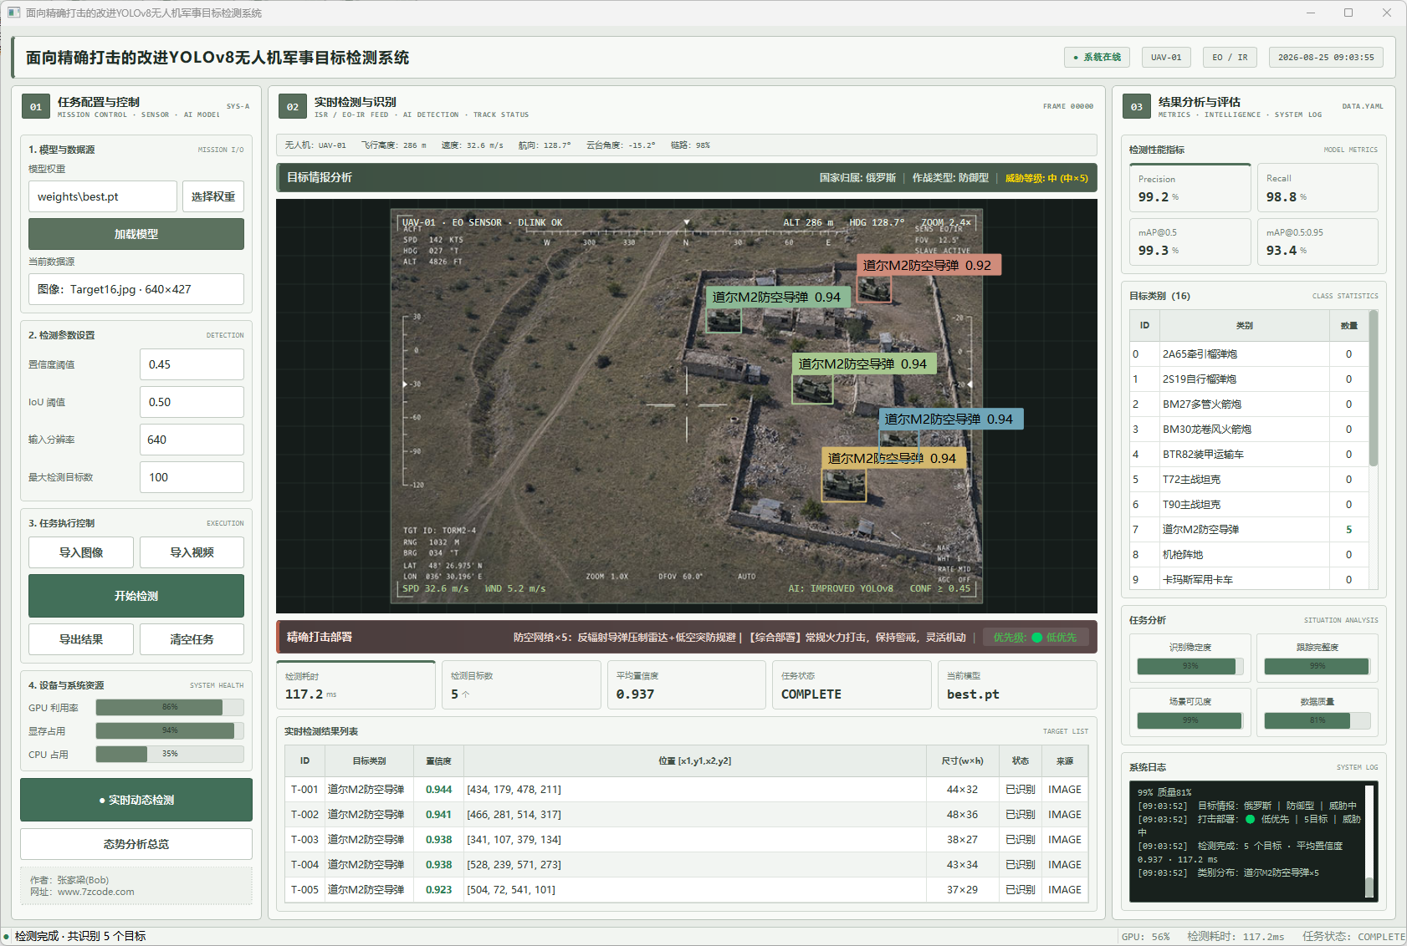Click the ID column header in results table
This screenshot has width=1407, height=946.
[x=304, y=760]
